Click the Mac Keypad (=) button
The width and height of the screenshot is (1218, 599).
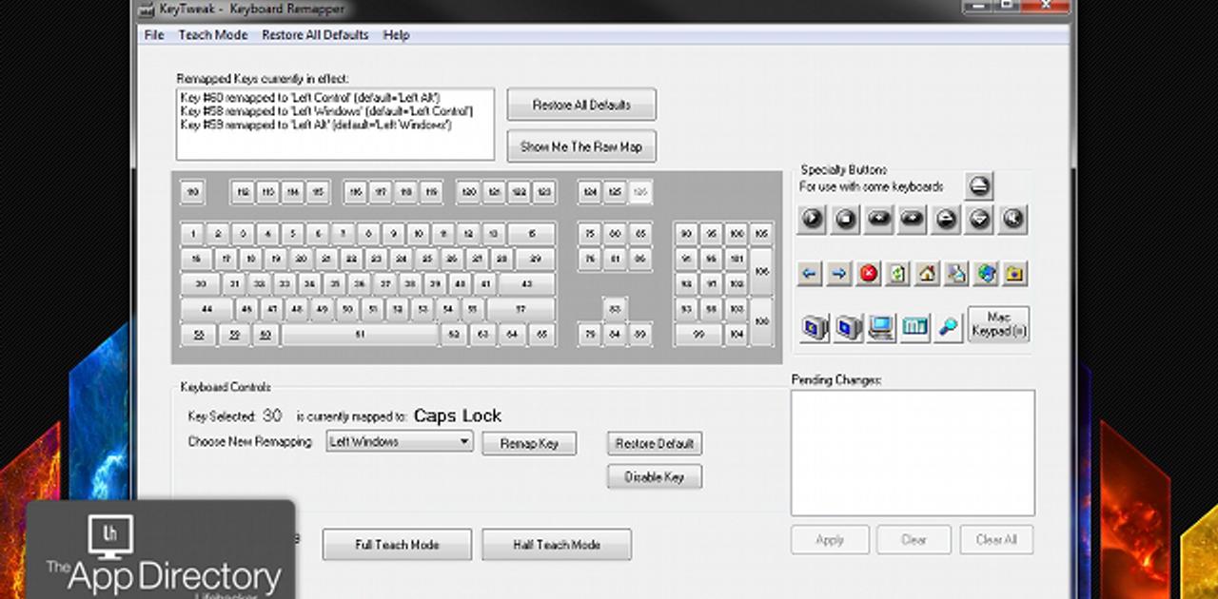click(x=998, y=324)
